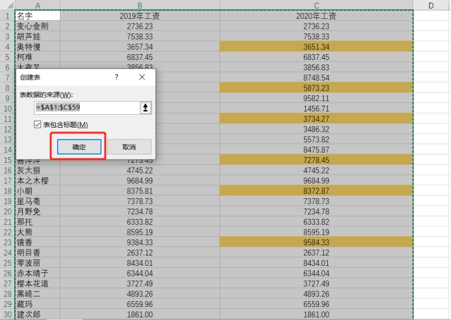Viewport: 451px width, 320px height.
Task: Close the 创建表 dialog
Action: (142, 77)
